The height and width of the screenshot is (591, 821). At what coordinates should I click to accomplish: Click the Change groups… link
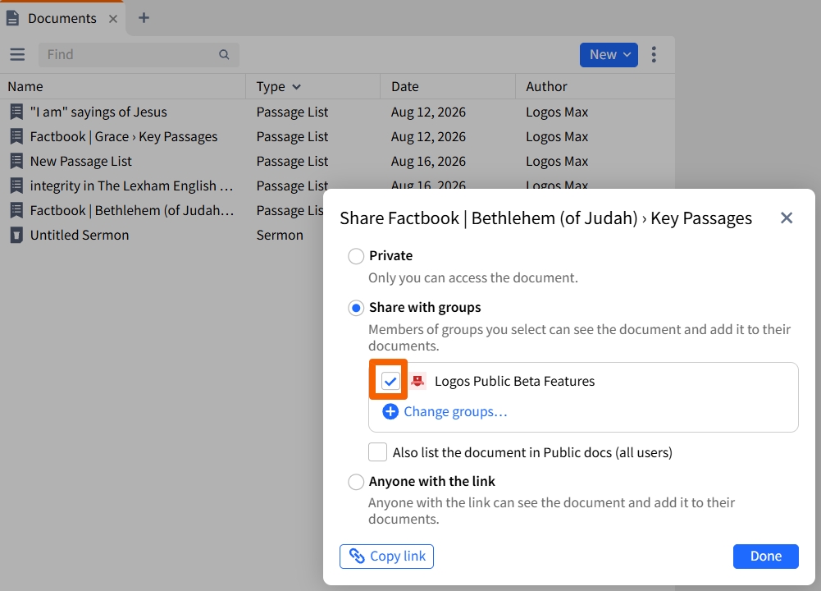point(455,412)
